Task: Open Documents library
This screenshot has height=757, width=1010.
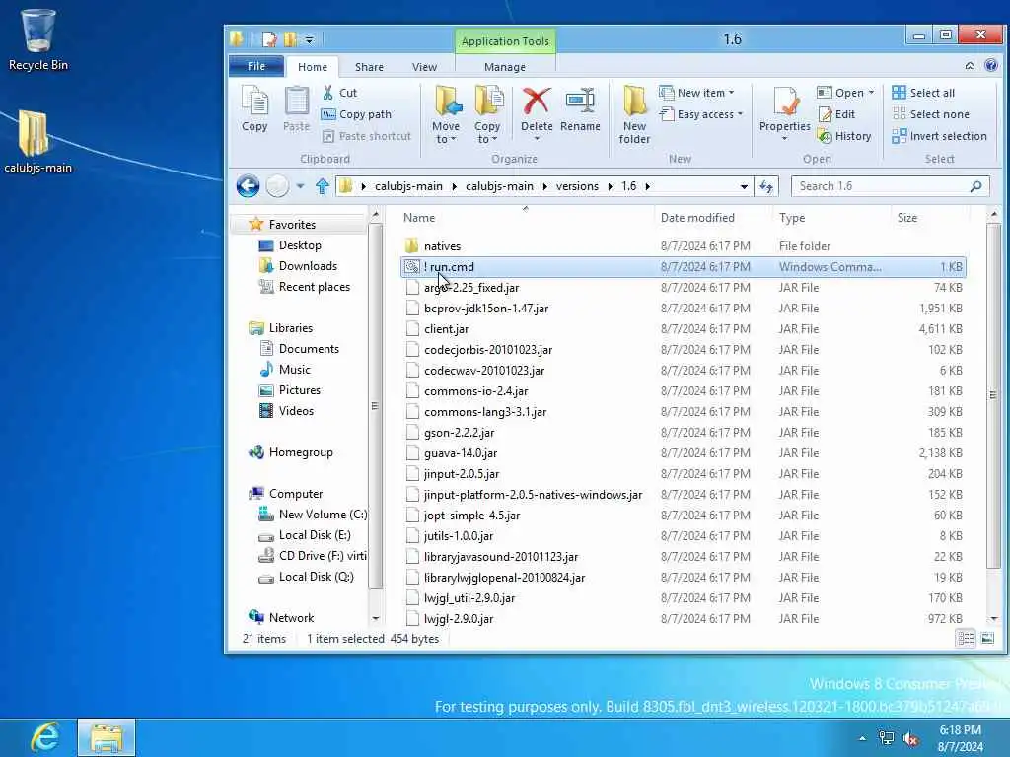Action: tap(308, 348)
